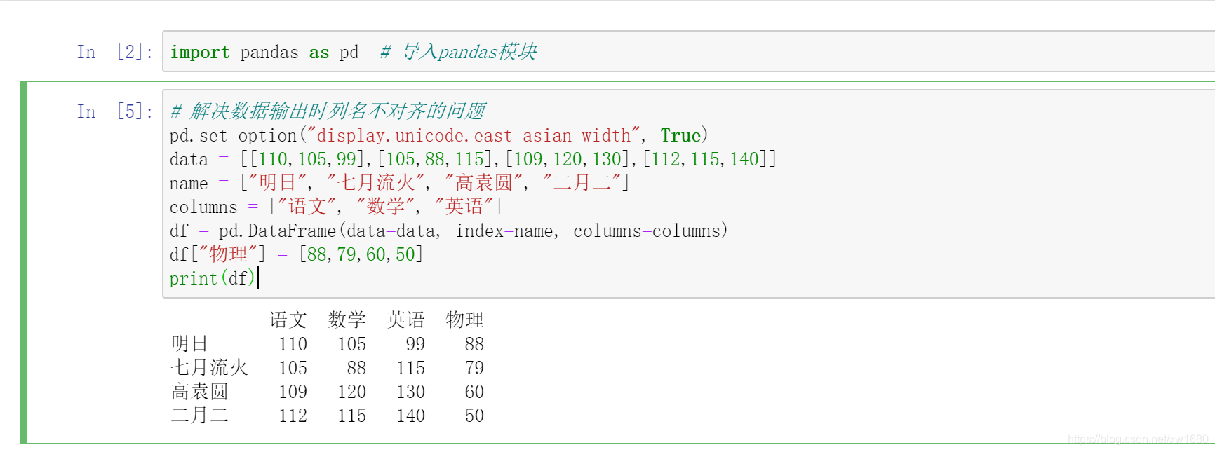This screenshot has height=452, width=1215.
Task: Click the 高袁圆 row label in output
Action: pos(199,391)
